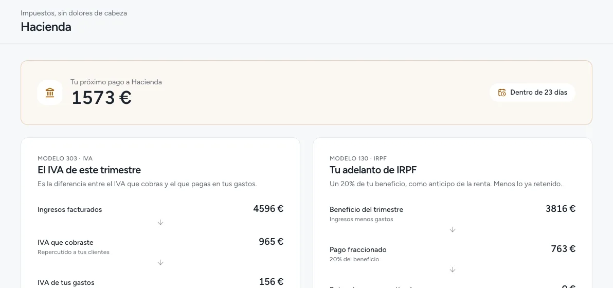
Task: Click the 1573 € next payment amount
Action: (102, 98)
